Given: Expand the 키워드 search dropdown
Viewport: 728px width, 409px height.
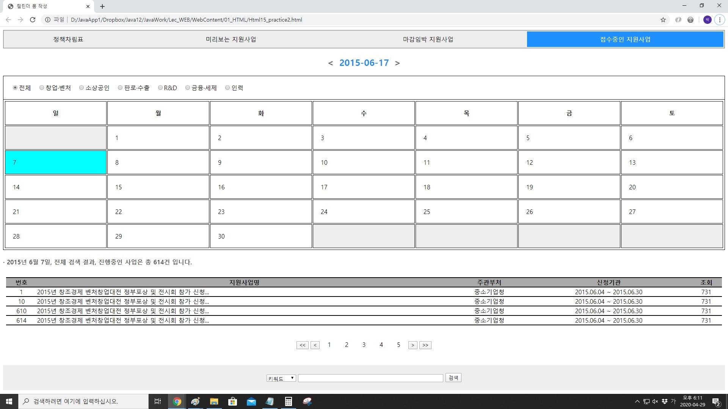Looking at the screenshot, I should click(281, 378).
